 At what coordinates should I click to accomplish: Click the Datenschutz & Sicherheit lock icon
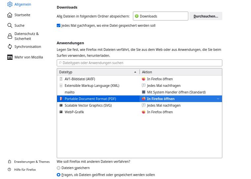point(10,36)
